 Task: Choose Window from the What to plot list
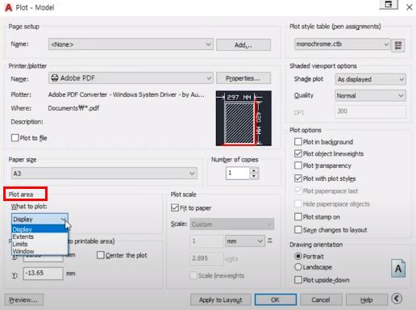click(x=40, y=251)
